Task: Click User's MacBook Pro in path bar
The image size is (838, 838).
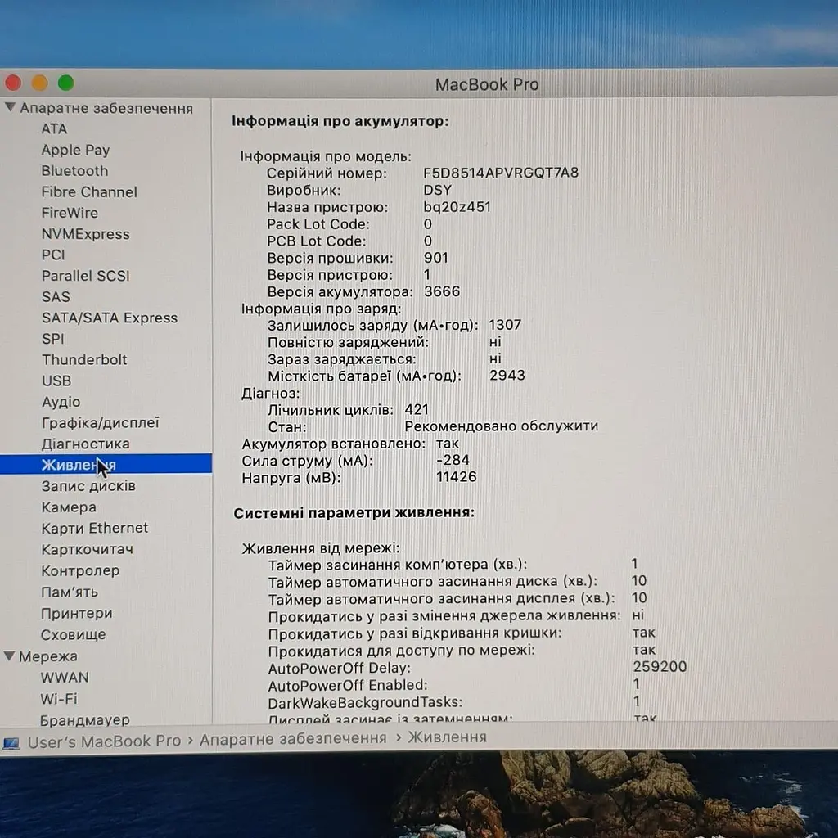Action: click(104, 741)
